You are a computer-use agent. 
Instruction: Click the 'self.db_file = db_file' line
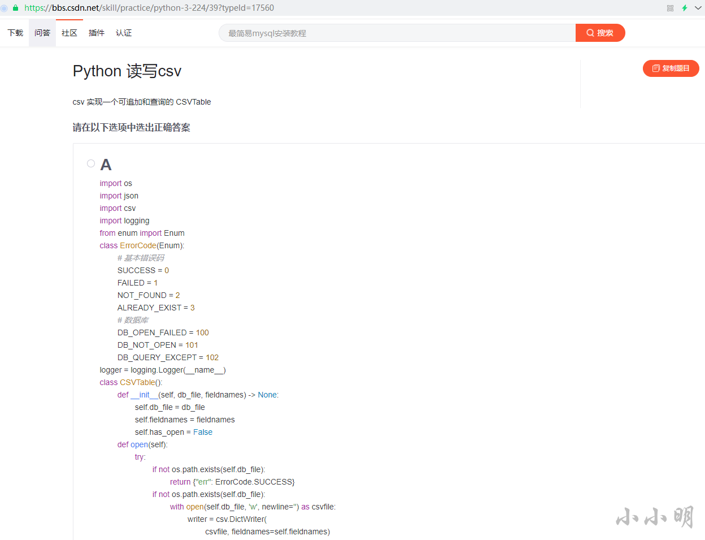(170, 407)
